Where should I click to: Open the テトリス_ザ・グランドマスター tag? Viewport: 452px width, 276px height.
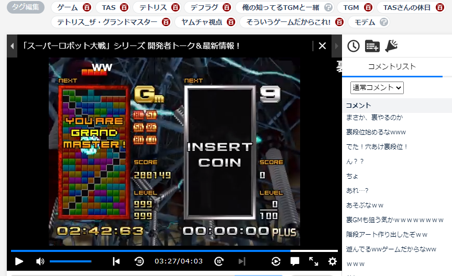coord(107,22)
